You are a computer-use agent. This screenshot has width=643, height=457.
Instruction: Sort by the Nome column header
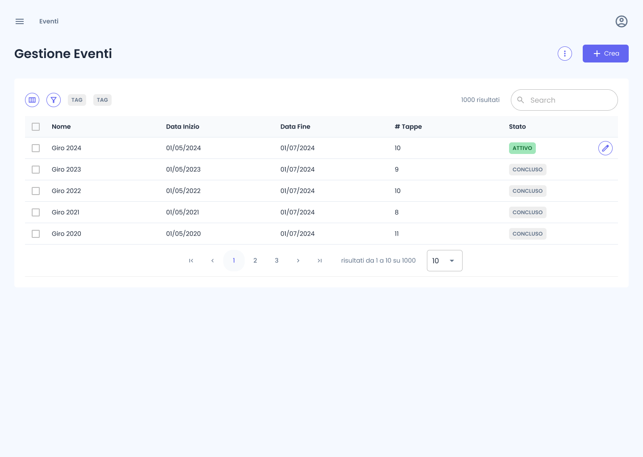coord(61,127)
